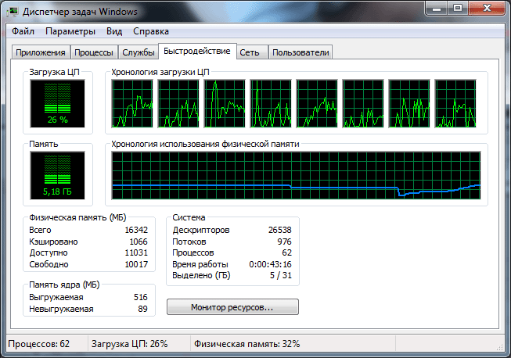
Task: Click the eighth CPU core history graph
Action: [x=455, y=103]
